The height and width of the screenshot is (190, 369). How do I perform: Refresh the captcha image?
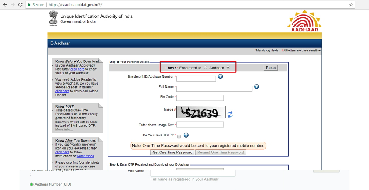click(230, 115)
